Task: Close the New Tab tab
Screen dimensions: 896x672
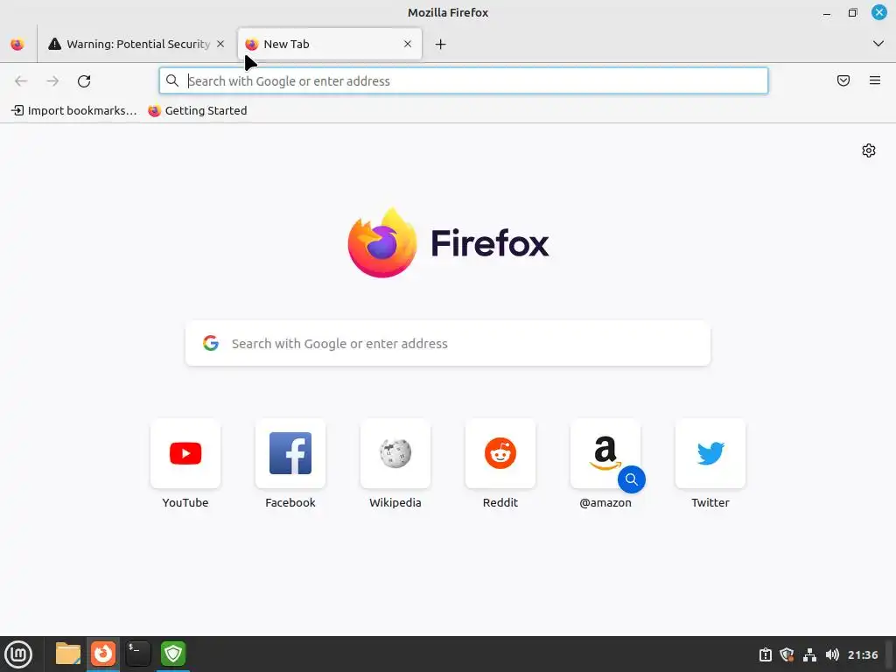Action: click(408, 44)
